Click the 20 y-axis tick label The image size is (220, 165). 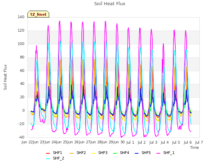pos(22,97)
